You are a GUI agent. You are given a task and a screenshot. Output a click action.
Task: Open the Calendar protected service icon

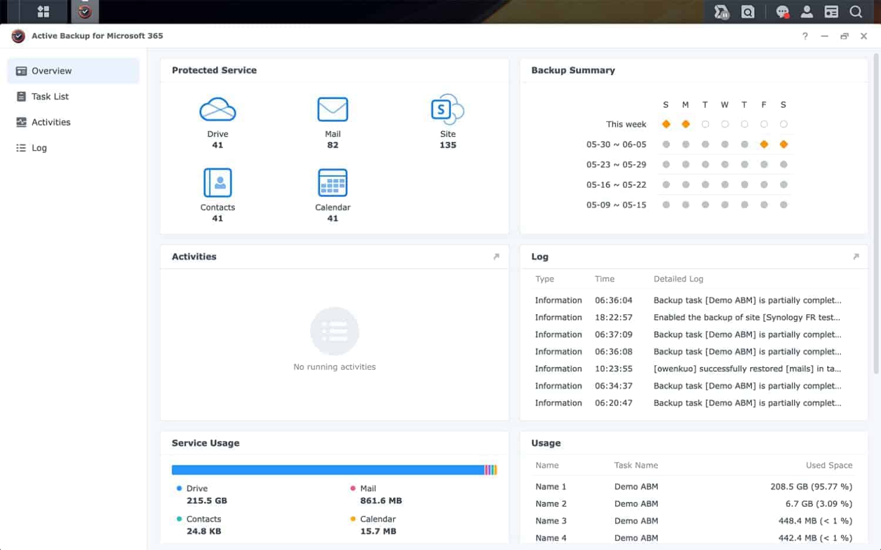pyautogui.click(x=332, y=182)
